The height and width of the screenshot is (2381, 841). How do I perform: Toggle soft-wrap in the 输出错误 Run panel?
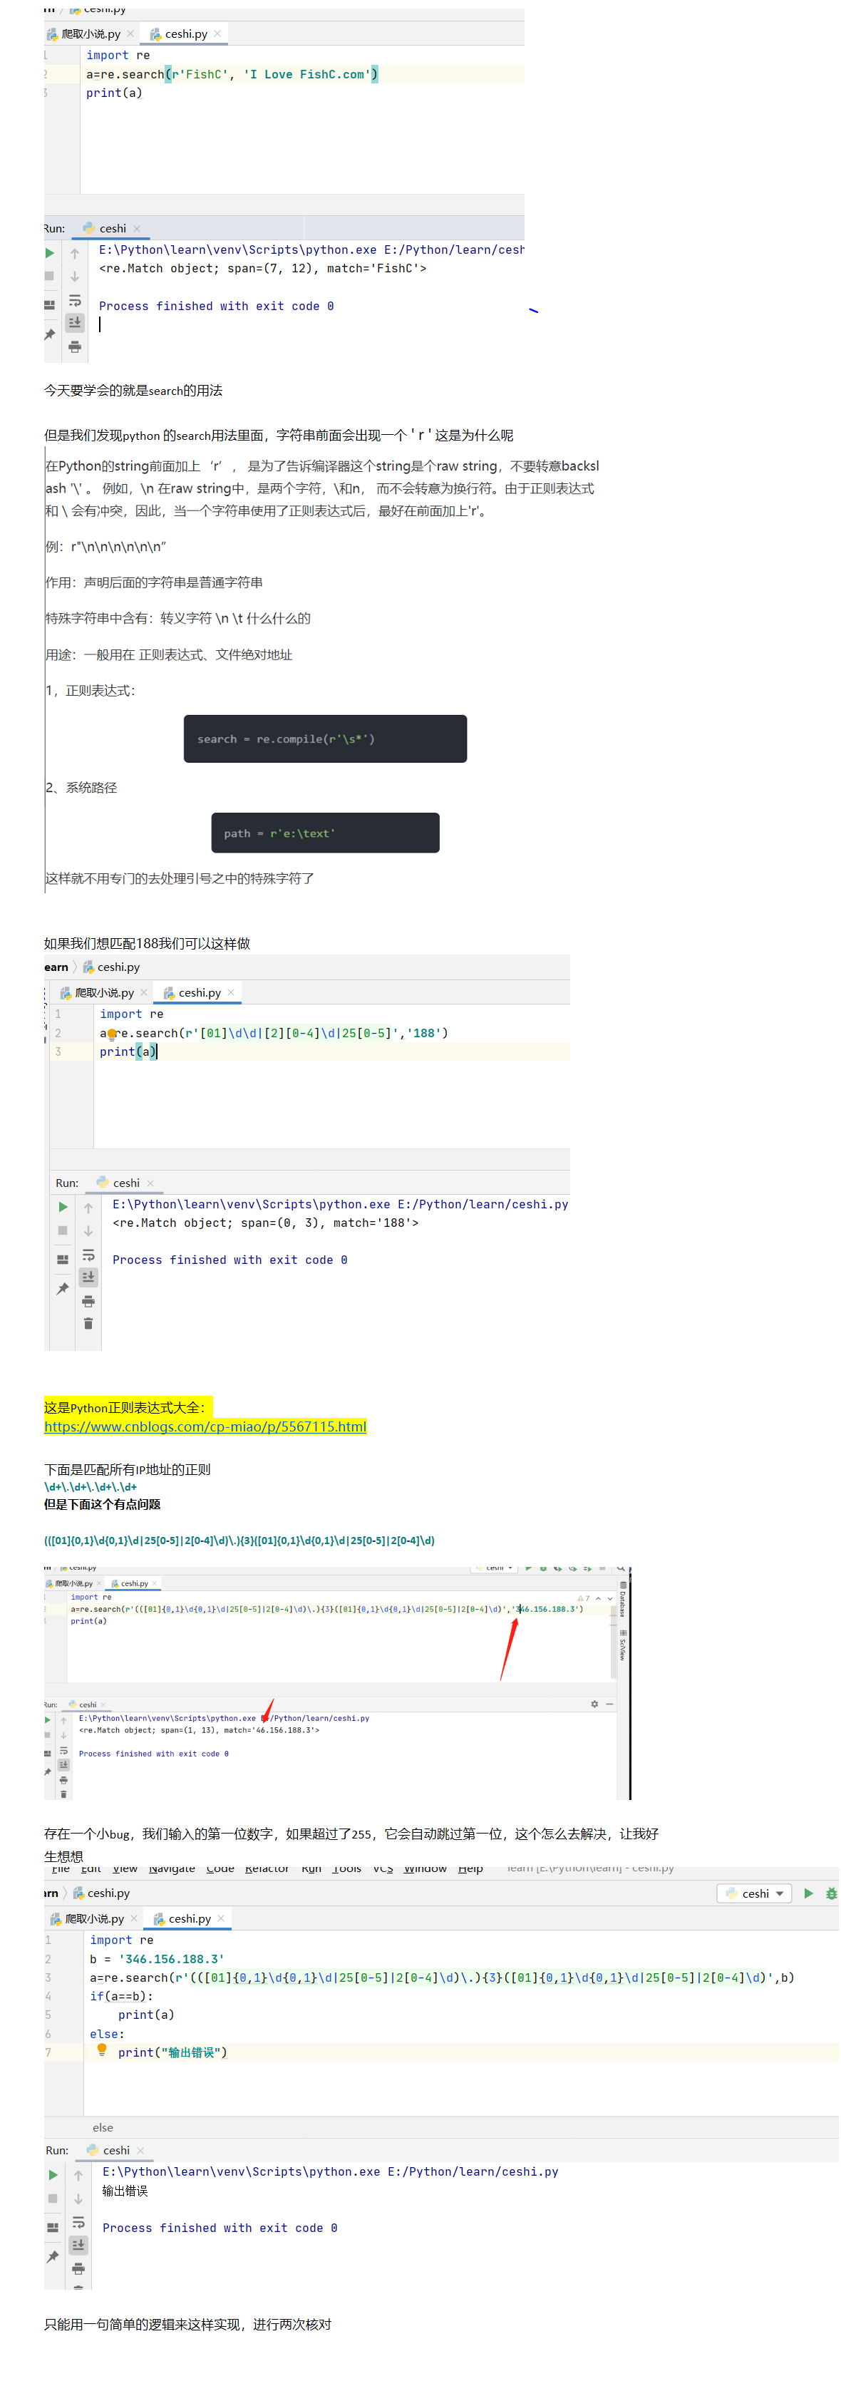pos(78,2223)
